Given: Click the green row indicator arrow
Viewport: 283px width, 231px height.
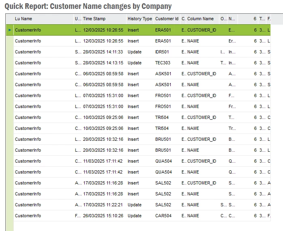Looking at the screenshot, I should click(10, 30).
